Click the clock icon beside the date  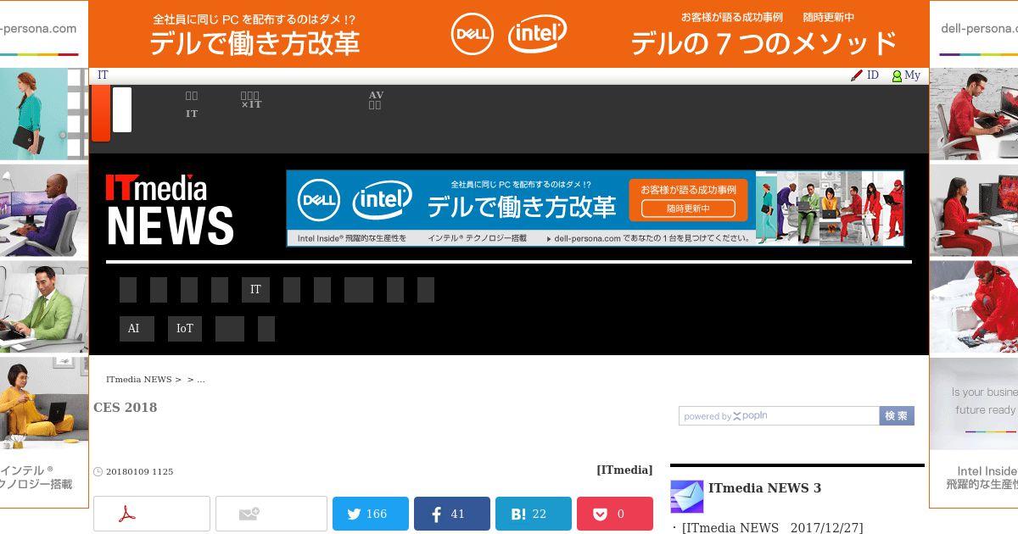(98, 472)
